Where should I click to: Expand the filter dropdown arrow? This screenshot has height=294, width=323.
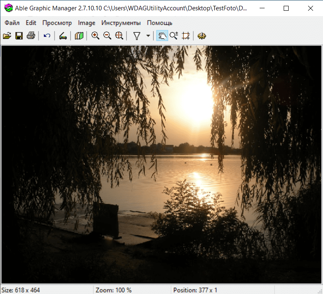click(x=148, y=36)
